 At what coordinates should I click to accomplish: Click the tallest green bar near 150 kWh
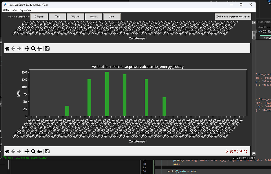(107, 94)
